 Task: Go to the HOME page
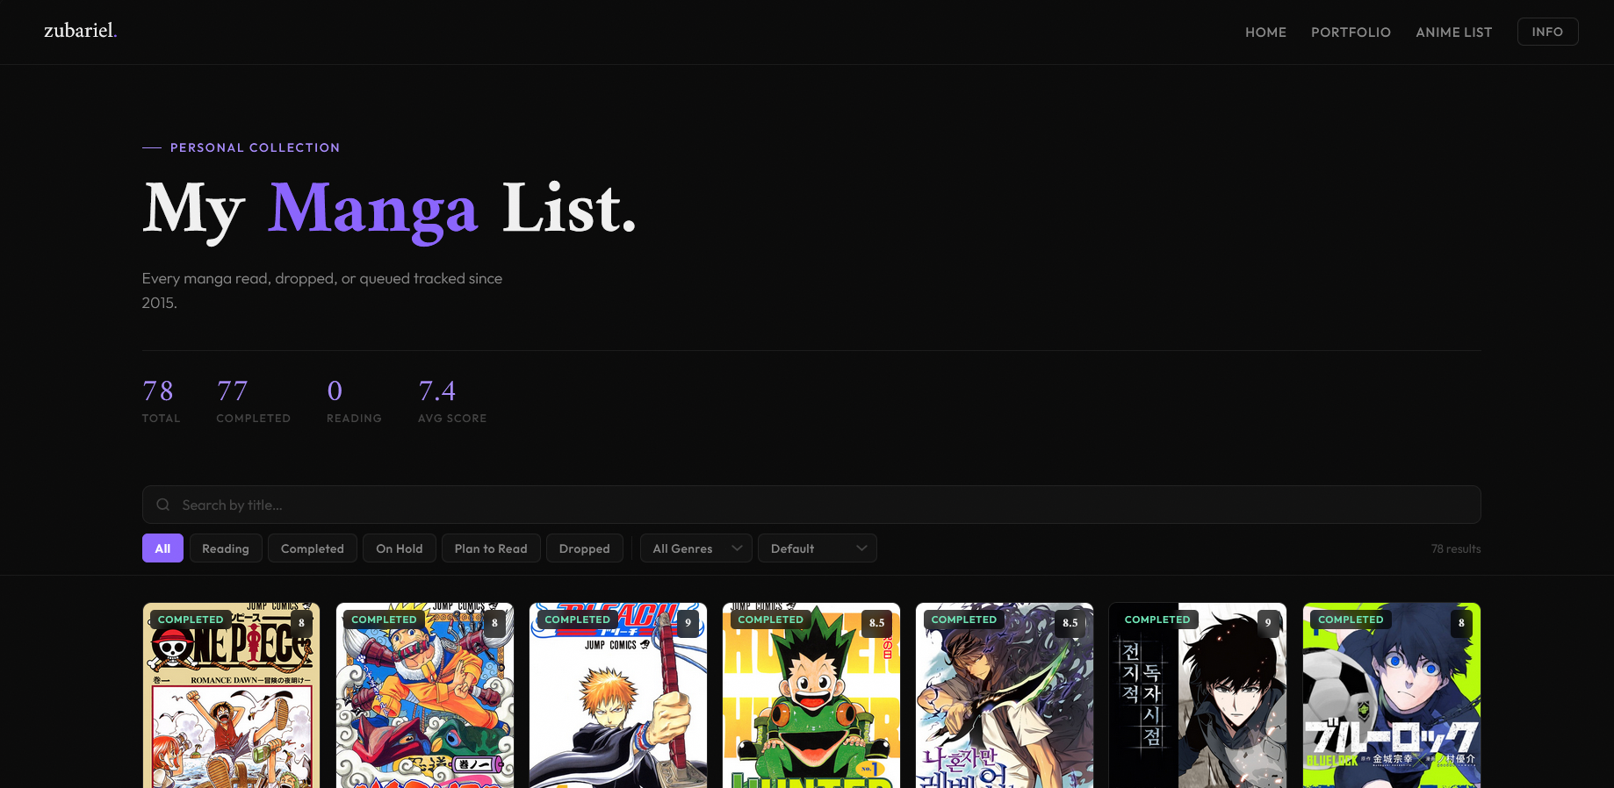click(1265, 32)
